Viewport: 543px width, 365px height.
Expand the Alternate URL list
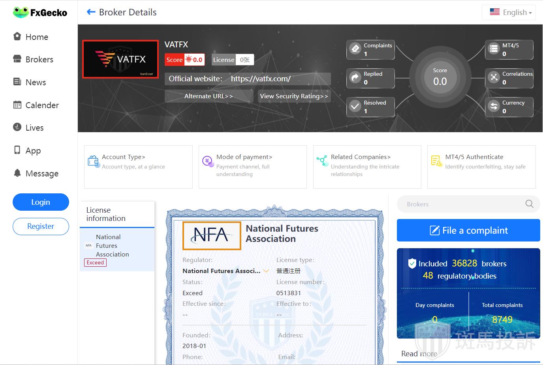(209, 96)
